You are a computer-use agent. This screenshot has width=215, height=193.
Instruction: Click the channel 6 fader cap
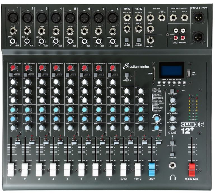tap(81, 169)
